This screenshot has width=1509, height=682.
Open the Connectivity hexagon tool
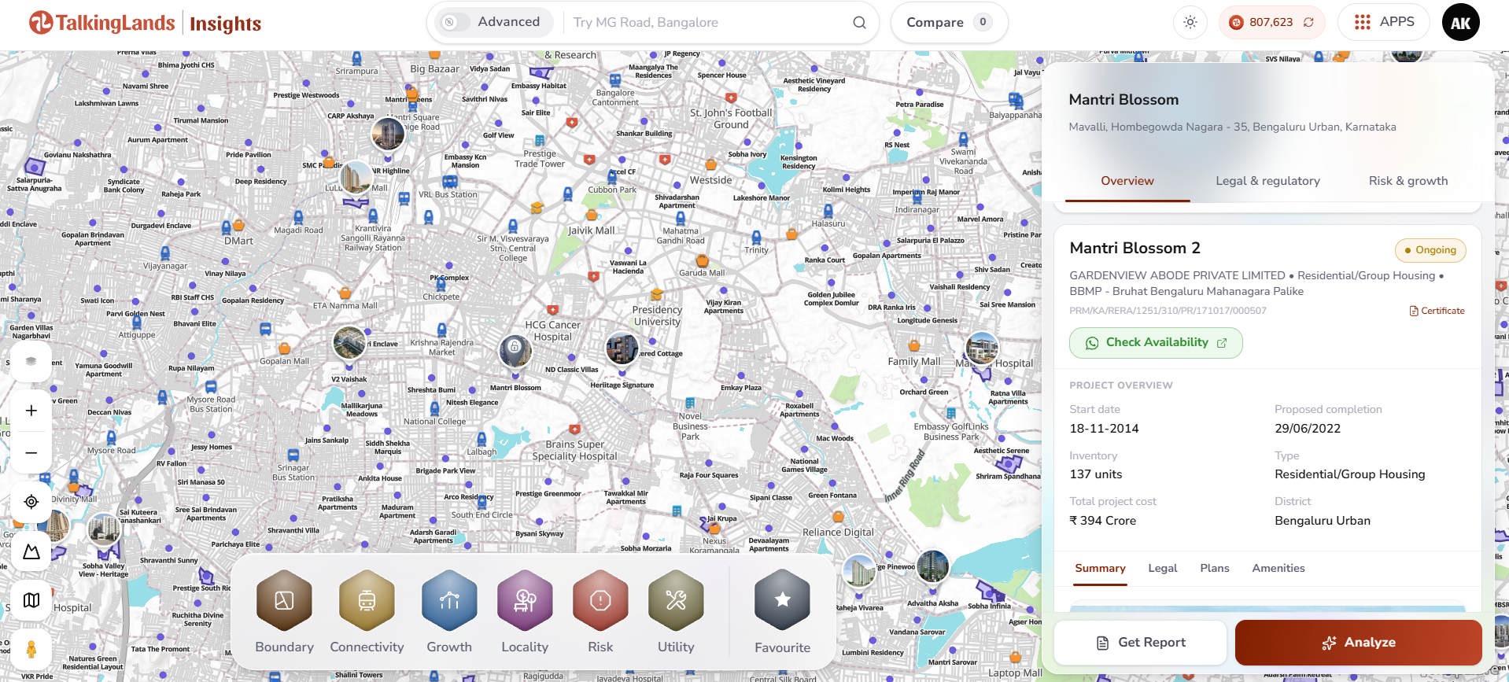click(x=367, y=601)
